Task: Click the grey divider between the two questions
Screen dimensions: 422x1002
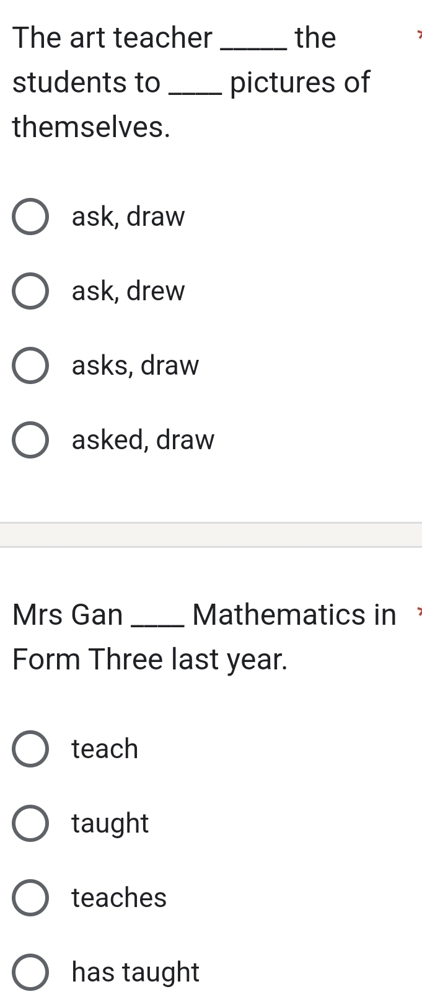Action: coord(211,535)
